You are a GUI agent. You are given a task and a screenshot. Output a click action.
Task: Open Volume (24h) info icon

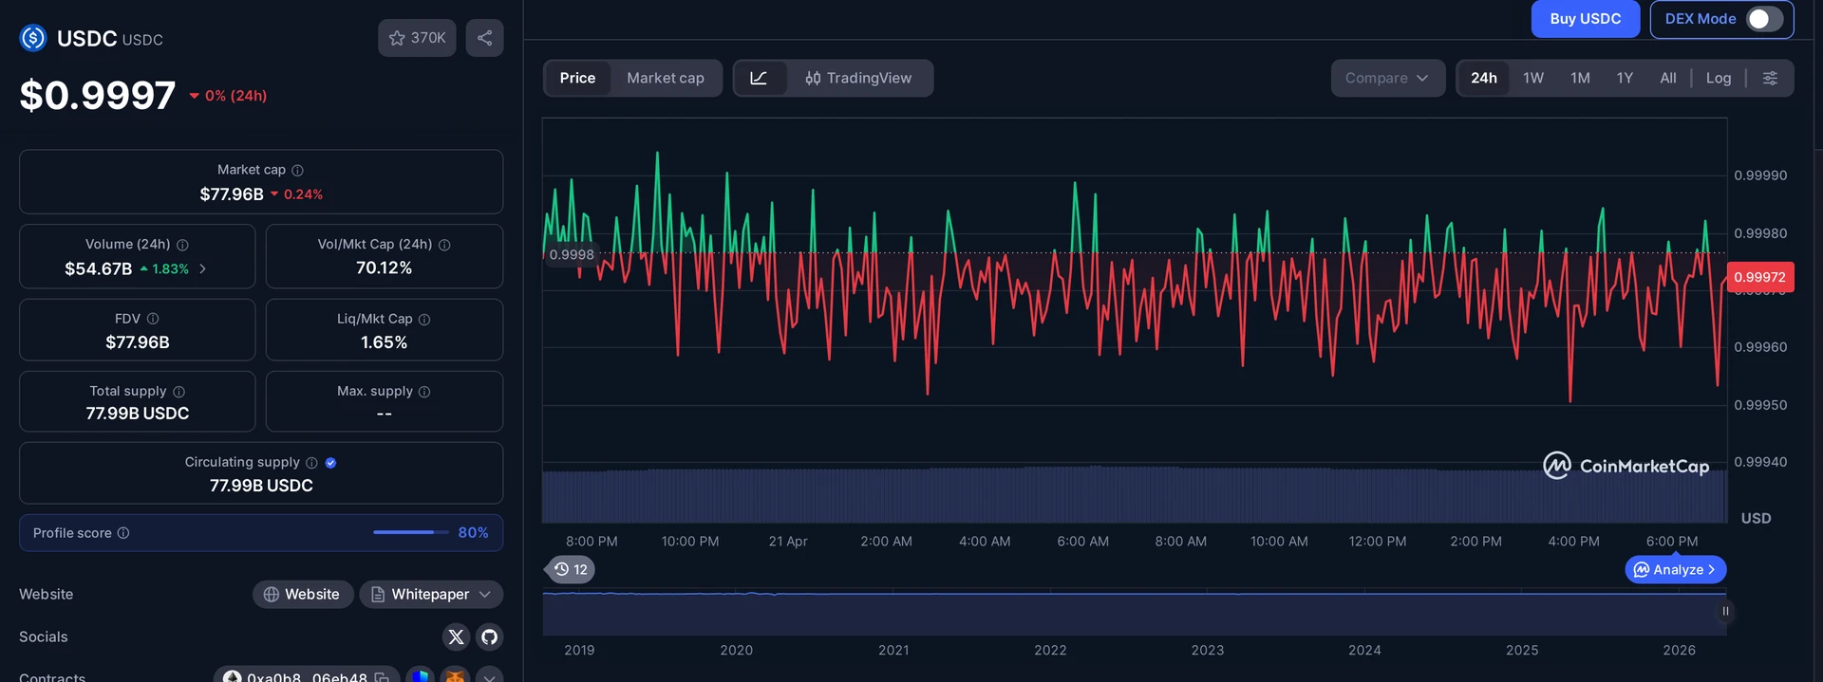pyautogui.click(x=182, y=245)
